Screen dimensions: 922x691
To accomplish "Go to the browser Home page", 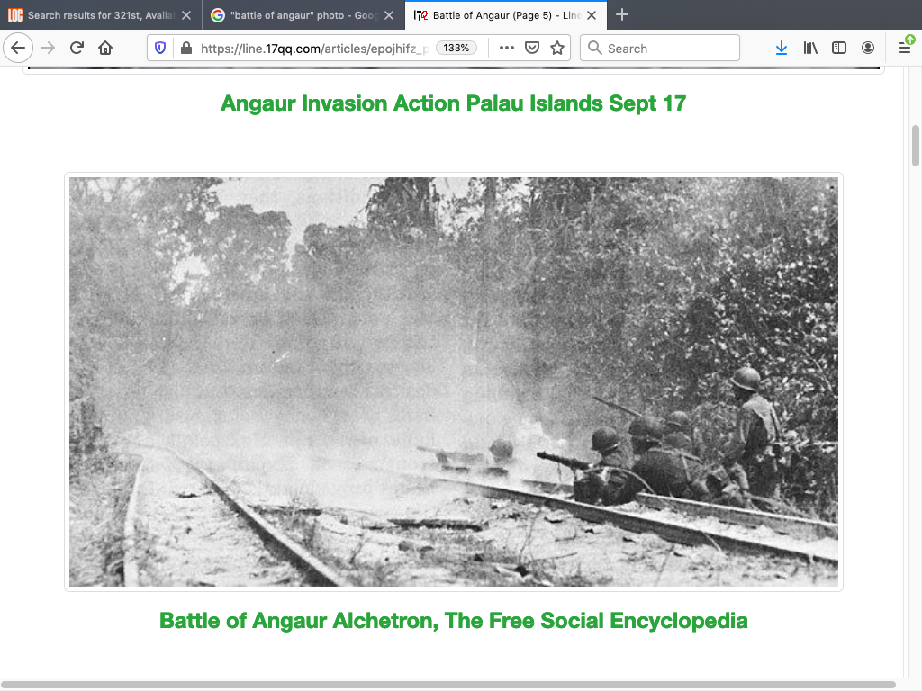I will [x=105, y=49].
